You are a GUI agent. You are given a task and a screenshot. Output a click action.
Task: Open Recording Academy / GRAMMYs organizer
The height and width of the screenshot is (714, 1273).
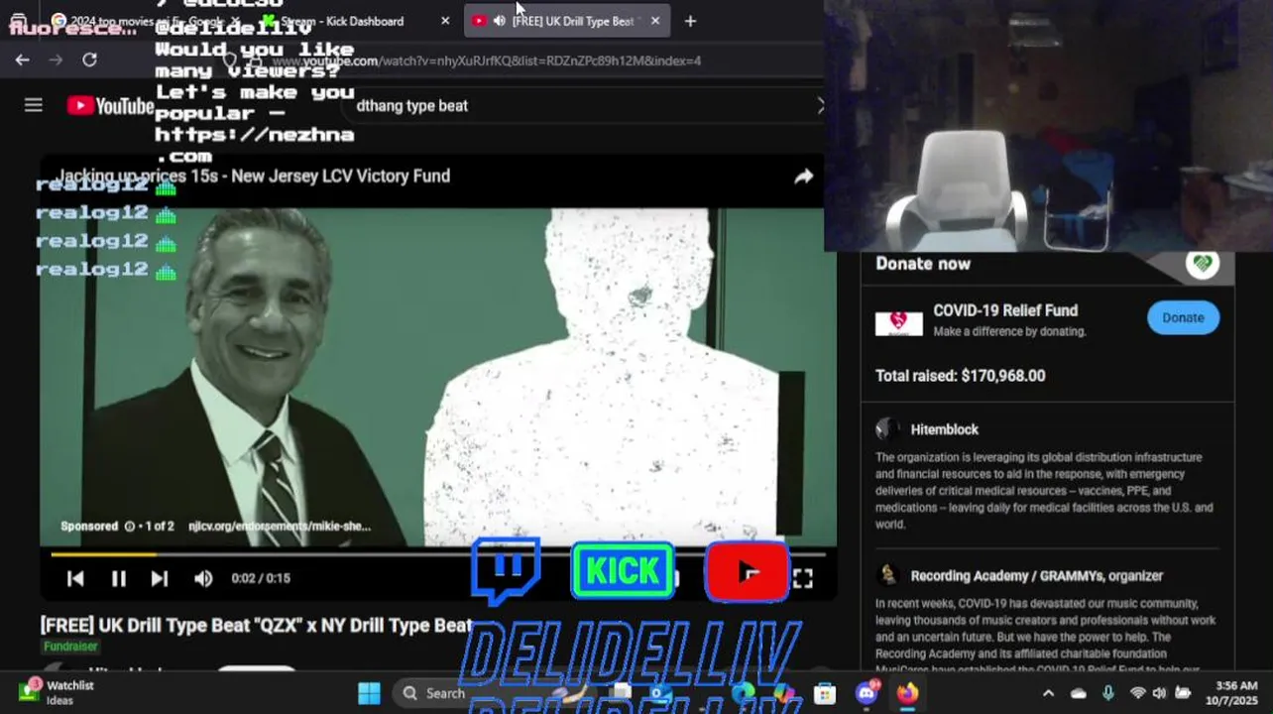1037,575
